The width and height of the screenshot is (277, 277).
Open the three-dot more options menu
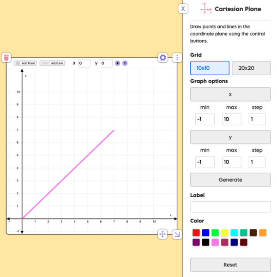[x=177, y=58]
